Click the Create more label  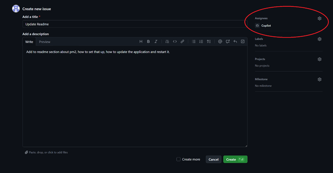tap(191, 160)
